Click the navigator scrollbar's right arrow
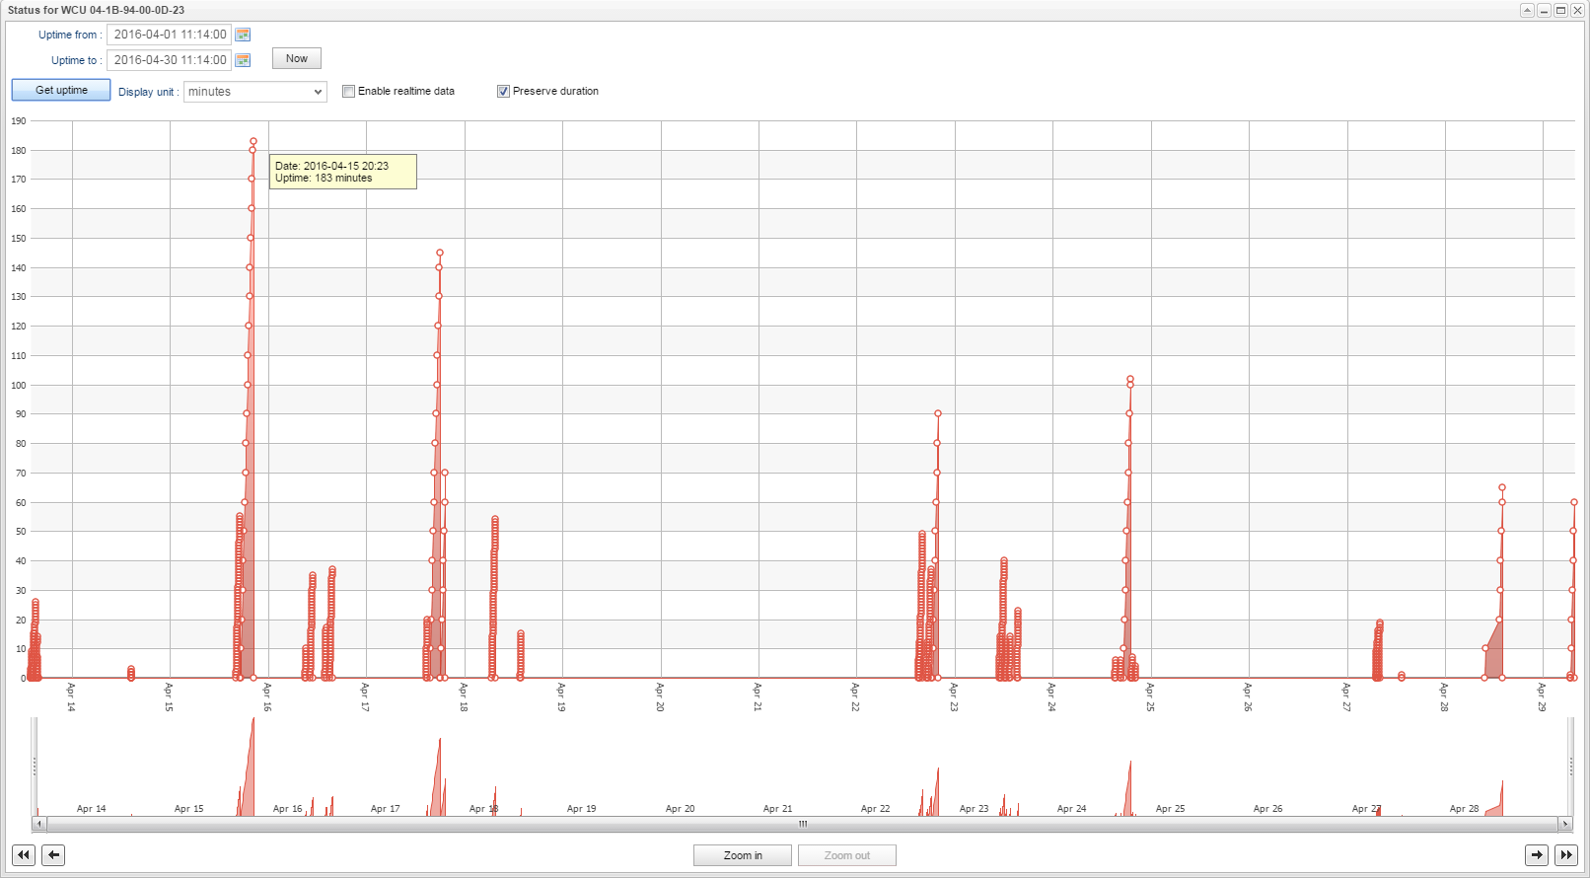1590x878 pixels. (x=1564, y=824)
